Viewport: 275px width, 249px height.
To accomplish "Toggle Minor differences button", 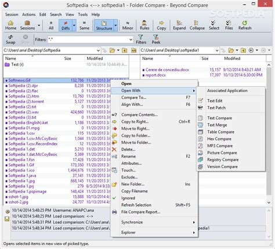I will tap(128, 25).
